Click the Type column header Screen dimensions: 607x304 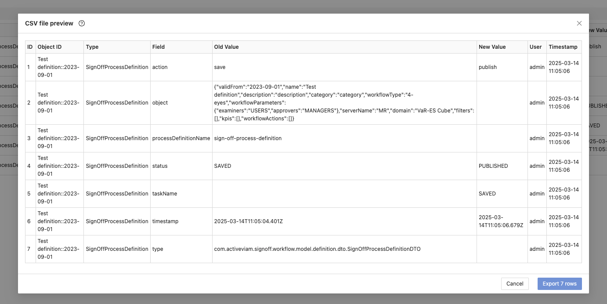click(x=92, y=47)
